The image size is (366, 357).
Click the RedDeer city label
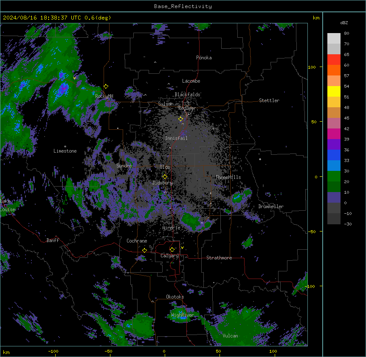pos(187,108)
